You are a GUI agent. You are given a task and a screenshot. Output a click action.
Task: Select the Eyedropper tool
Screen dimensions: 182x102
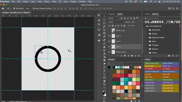click(x=104, y=37)
